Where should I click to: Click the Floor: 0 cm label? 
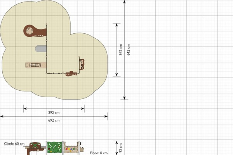click(99, 153)
